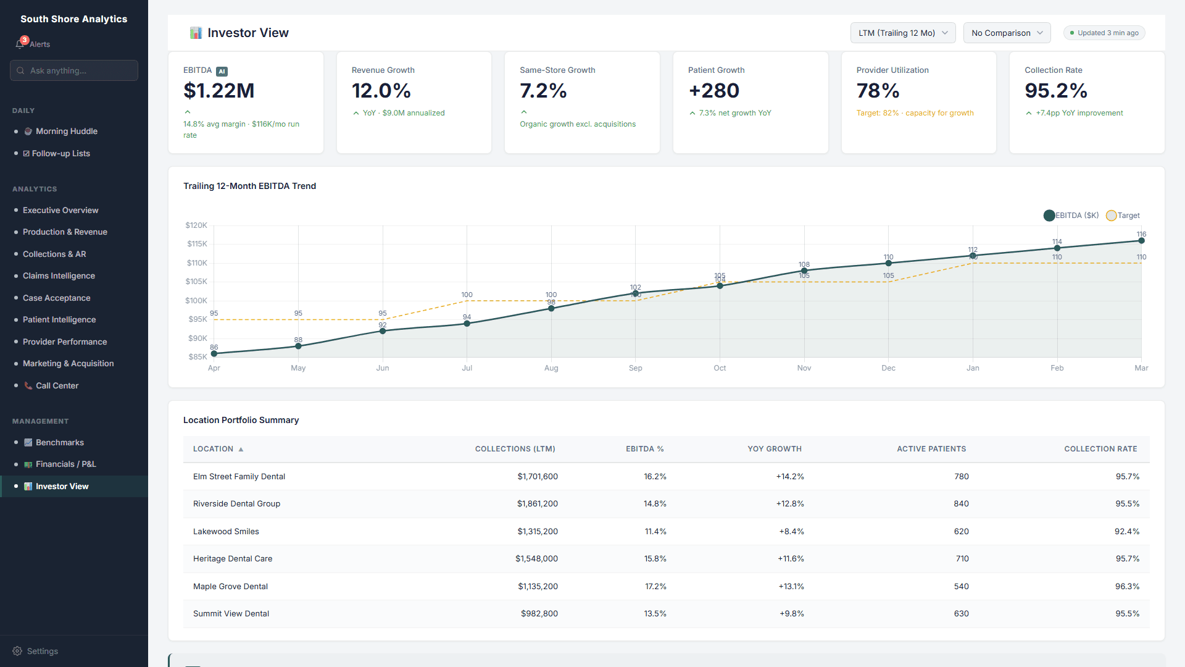Image resolution: width=1185 pixels, height=667 pixels.
Task: Click Target: 82% capacity text
Action: click(x=915, y=113)
